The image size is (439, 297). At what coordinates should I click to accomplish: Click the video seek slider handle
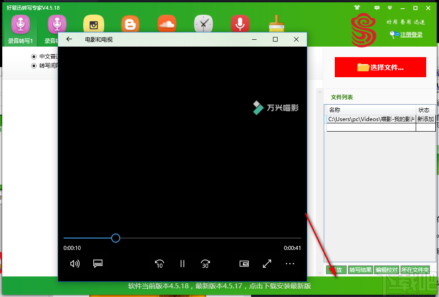(115, 238)
